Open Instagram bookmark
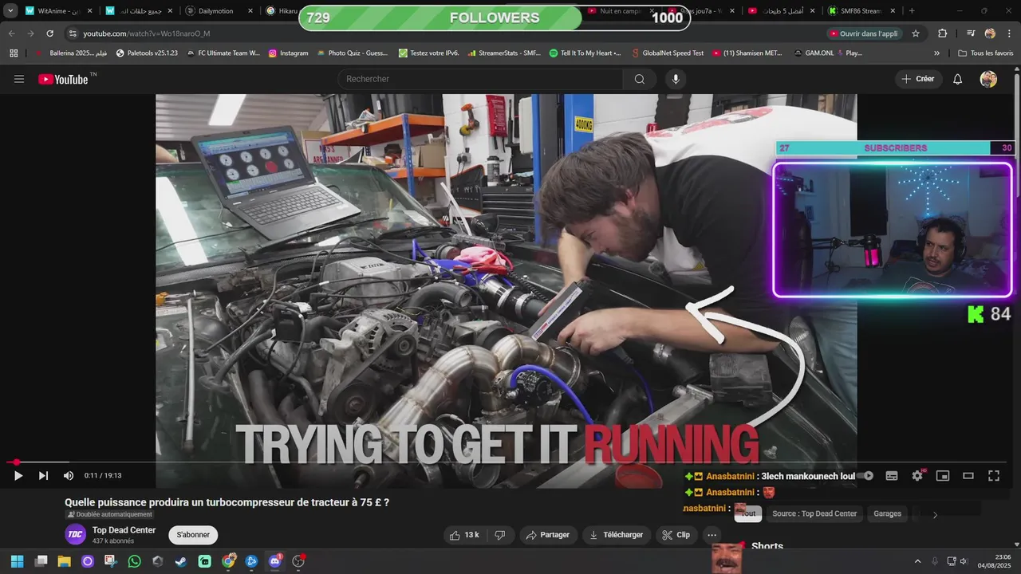1021x574 pixels. click(x=288, y=53)
